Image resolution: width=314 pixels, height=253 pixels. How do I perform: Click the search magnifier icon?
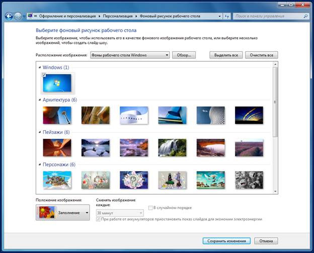coord(305,16)
